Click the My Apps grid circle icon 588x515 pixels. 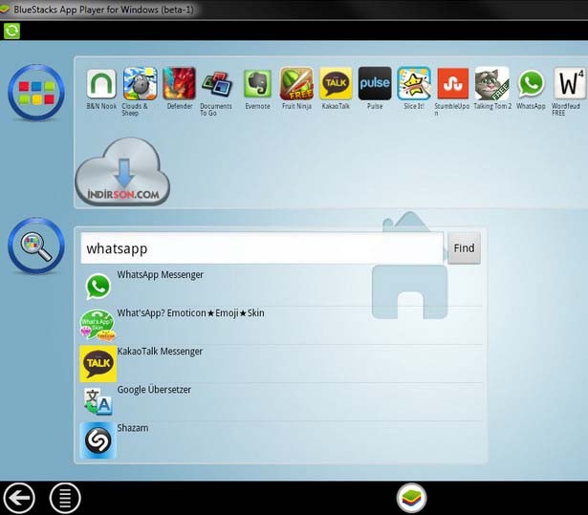(36, 93)
